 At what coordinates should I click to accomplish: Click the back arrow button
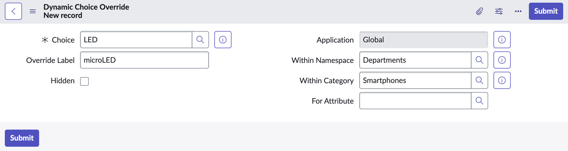13,11
